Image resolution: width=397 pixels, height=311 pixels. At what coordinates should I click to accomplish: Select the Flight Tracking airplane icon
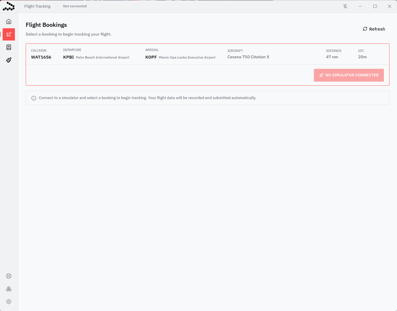pyautogui.click(x=9, y=34)
